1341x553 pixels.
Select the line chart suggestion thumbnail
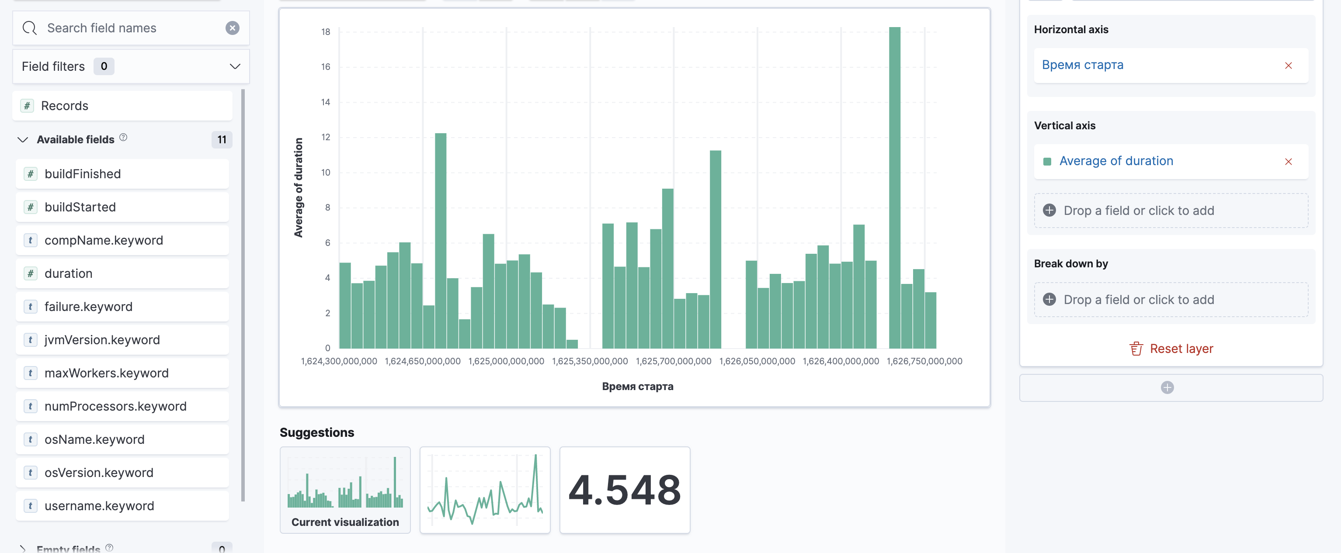tap(485, 490)
